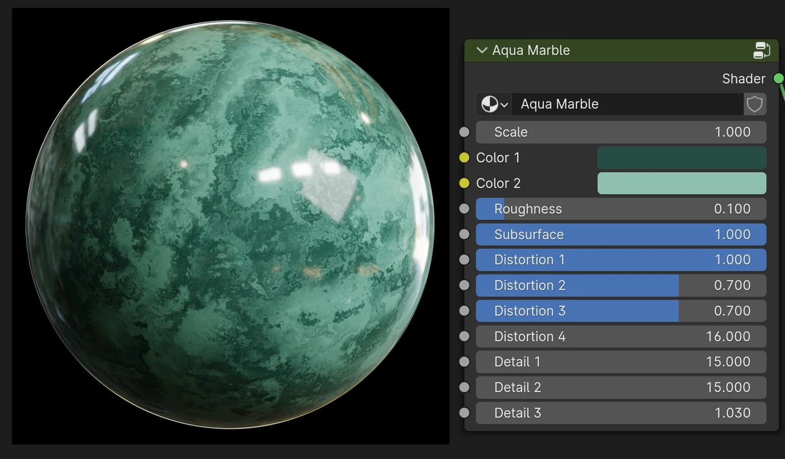Click the Aqua Marble name input field

point(628,104)
